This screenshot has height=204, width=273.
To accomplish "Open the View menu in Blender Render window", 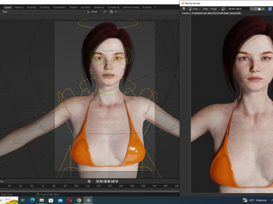I will tap(205, 9).
